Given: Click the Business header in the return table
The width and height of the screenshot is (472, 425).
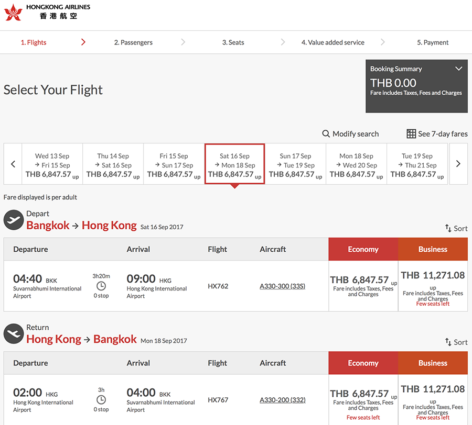Looking at the screenshot, I should 433,363.
